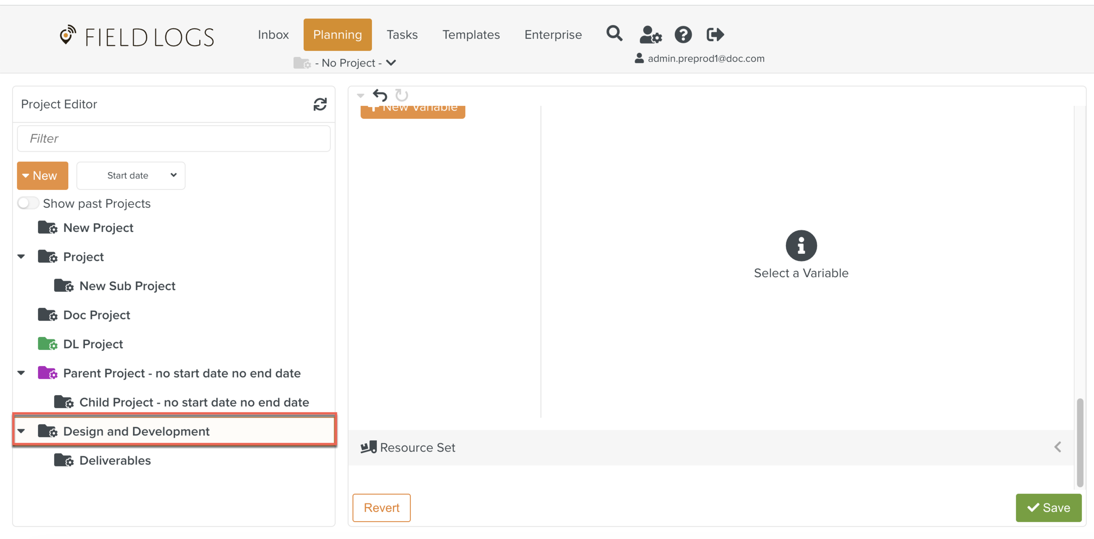Collapse the Project tree node
The image size is (1094, 539).
(x=21, y=257)
